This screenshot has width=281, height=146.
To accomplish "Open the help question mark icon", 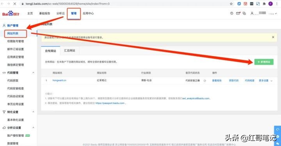I will [x=231, y=13].
